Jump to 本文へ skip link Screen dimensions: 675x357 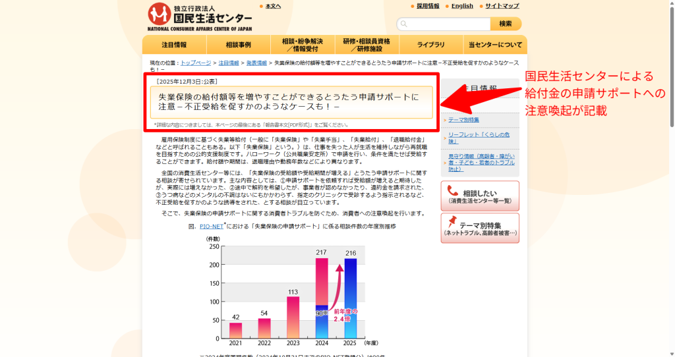pos(273,6)
